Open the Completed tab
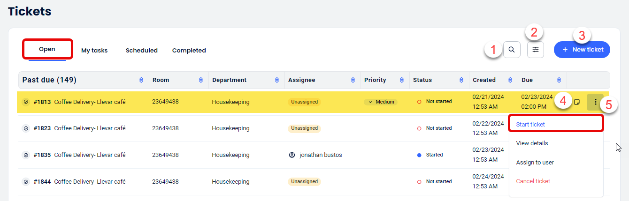Viewport: 629px width, 201px height. tap(189, 50)
